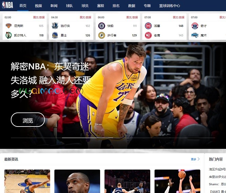The height and width of the screenshot is (193, 226).
Task: Click the 独行侠 team name
Action: pyautogui.click(x=65, y=26)
